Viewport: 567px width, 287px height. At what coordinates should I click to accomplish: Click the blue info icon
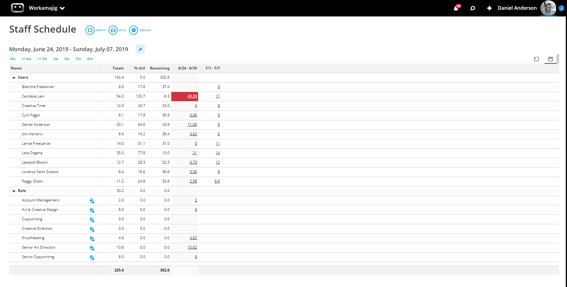click(561, 8)
